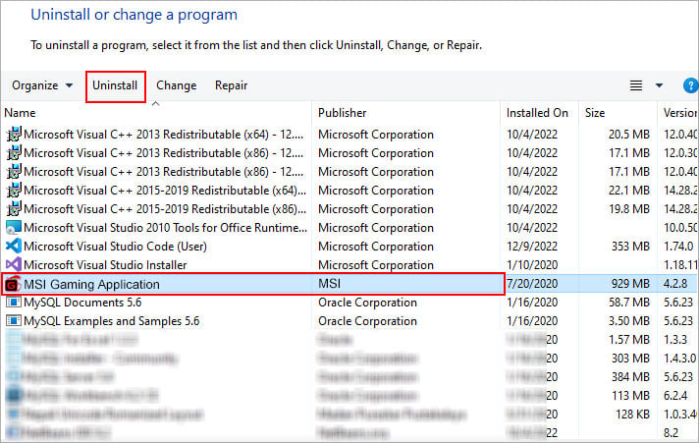Select Visual Studio 2010 Tools for Office Runtime

[x=165, y=228]
